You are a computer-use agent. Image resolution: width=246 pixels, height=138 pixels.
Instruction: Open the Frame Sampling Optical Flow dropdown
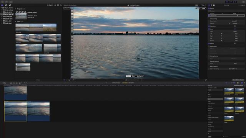233,69
